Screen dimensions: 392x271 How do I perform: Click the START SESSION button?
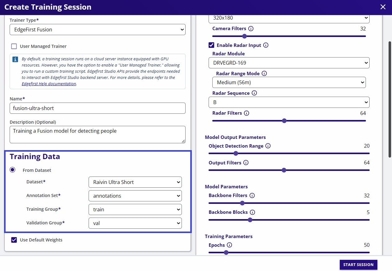[358, 264]
